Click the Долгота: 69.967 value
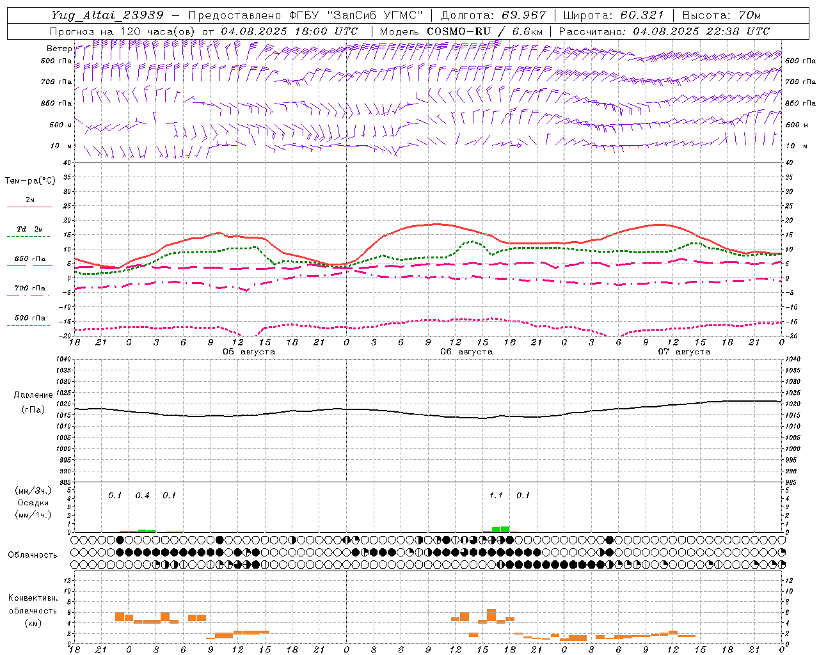 (494, 15)
